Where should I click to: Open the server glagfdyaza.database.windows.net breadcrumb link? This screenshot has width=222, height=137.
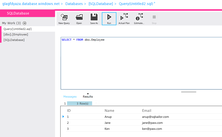(31, 4)
